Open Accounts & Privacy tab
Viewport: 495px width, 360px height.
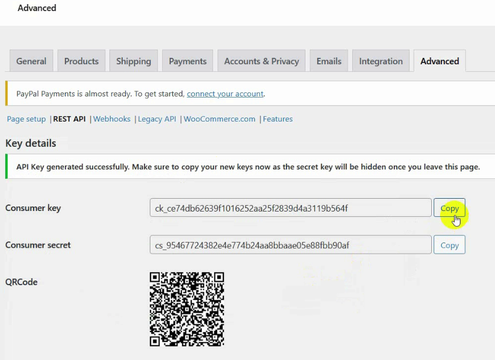click(262, 61)
